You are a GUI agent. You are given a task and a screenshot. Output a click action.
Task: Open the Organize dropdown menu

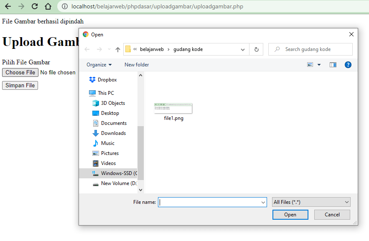click(99, 65)
